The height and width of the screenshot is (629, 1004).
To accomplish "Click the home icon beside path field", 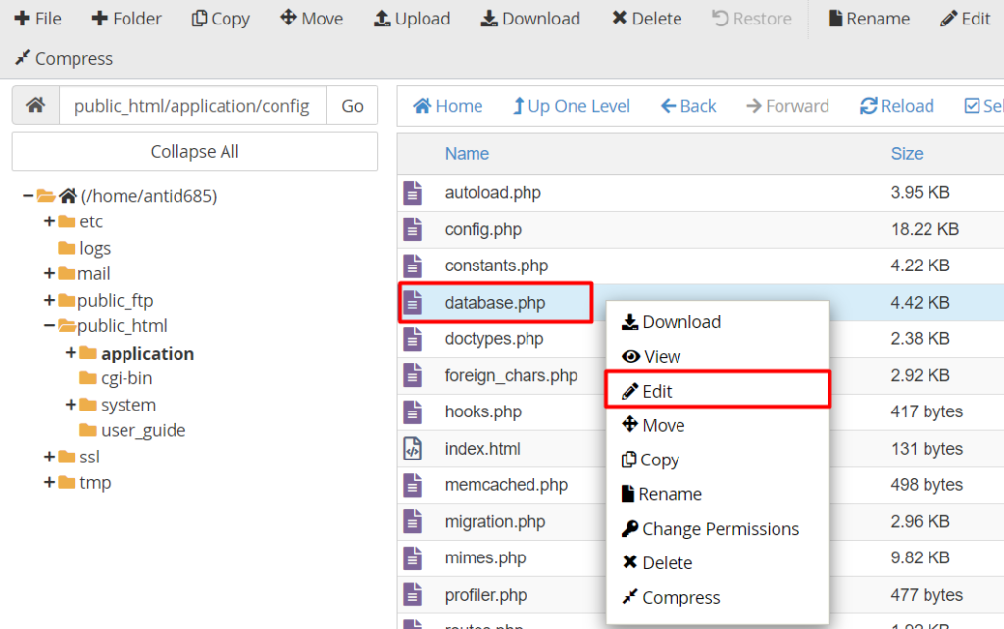I will click(x=36, y=106).
